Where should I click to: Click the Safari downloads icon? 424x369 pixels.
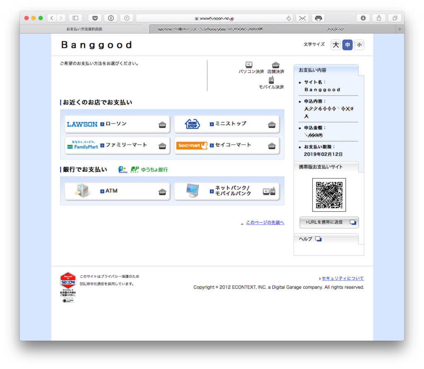click(363, 18)
